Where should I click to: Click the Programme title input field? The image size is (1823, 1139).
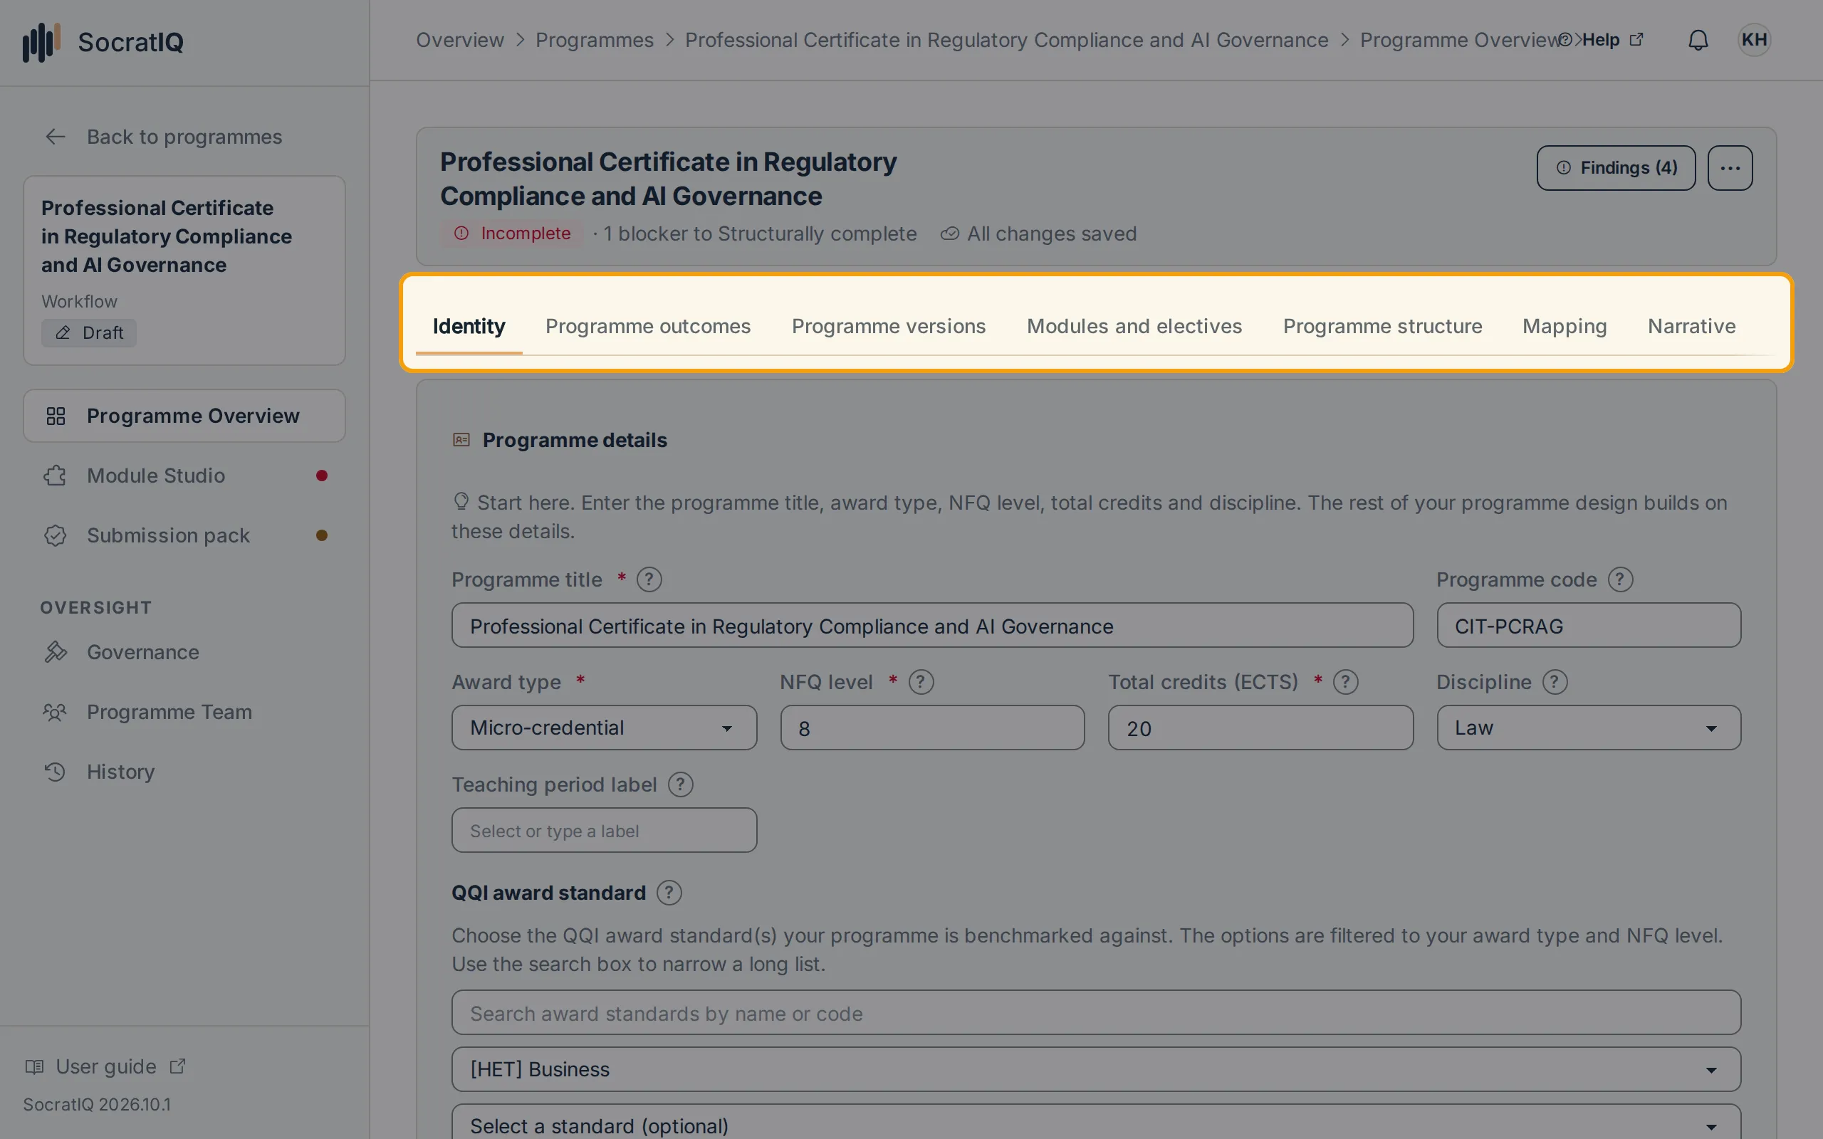932,625
